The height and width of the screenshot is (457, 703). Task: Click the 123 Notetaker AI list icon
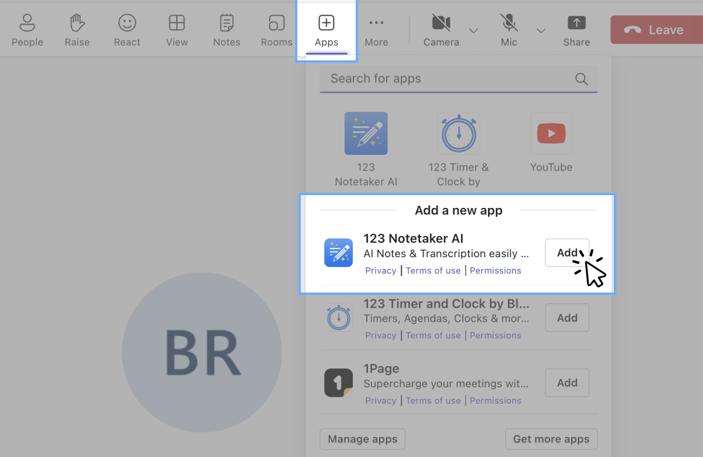point(339,253)
